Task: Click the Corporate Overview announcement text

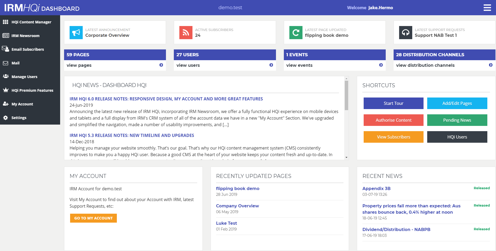Action: click(x=107, y=35)
